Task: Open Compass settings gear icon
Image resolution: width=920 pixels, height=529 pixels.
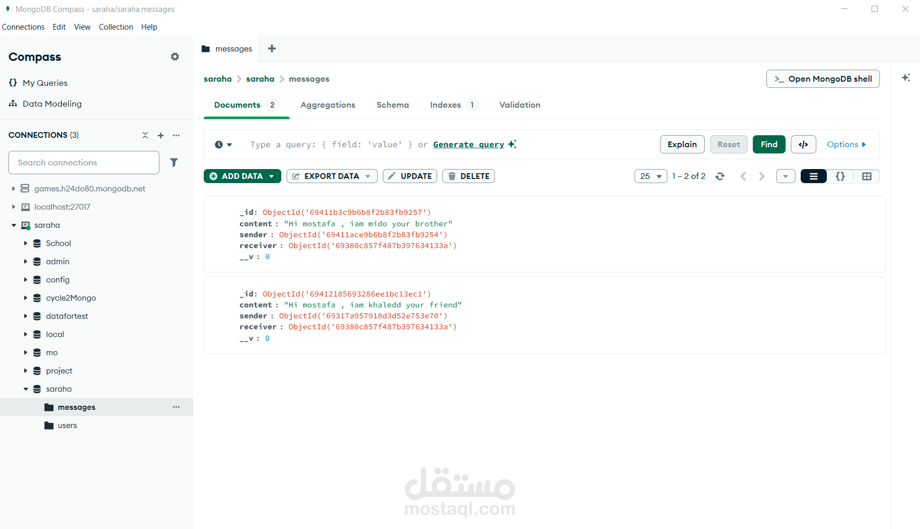Action: tap(175, 57)
